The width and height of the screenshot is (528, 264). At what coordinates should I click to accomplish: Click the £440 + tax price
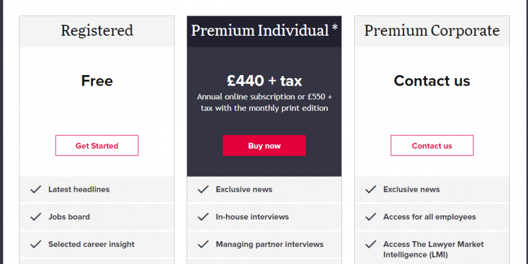click(264, 80)
